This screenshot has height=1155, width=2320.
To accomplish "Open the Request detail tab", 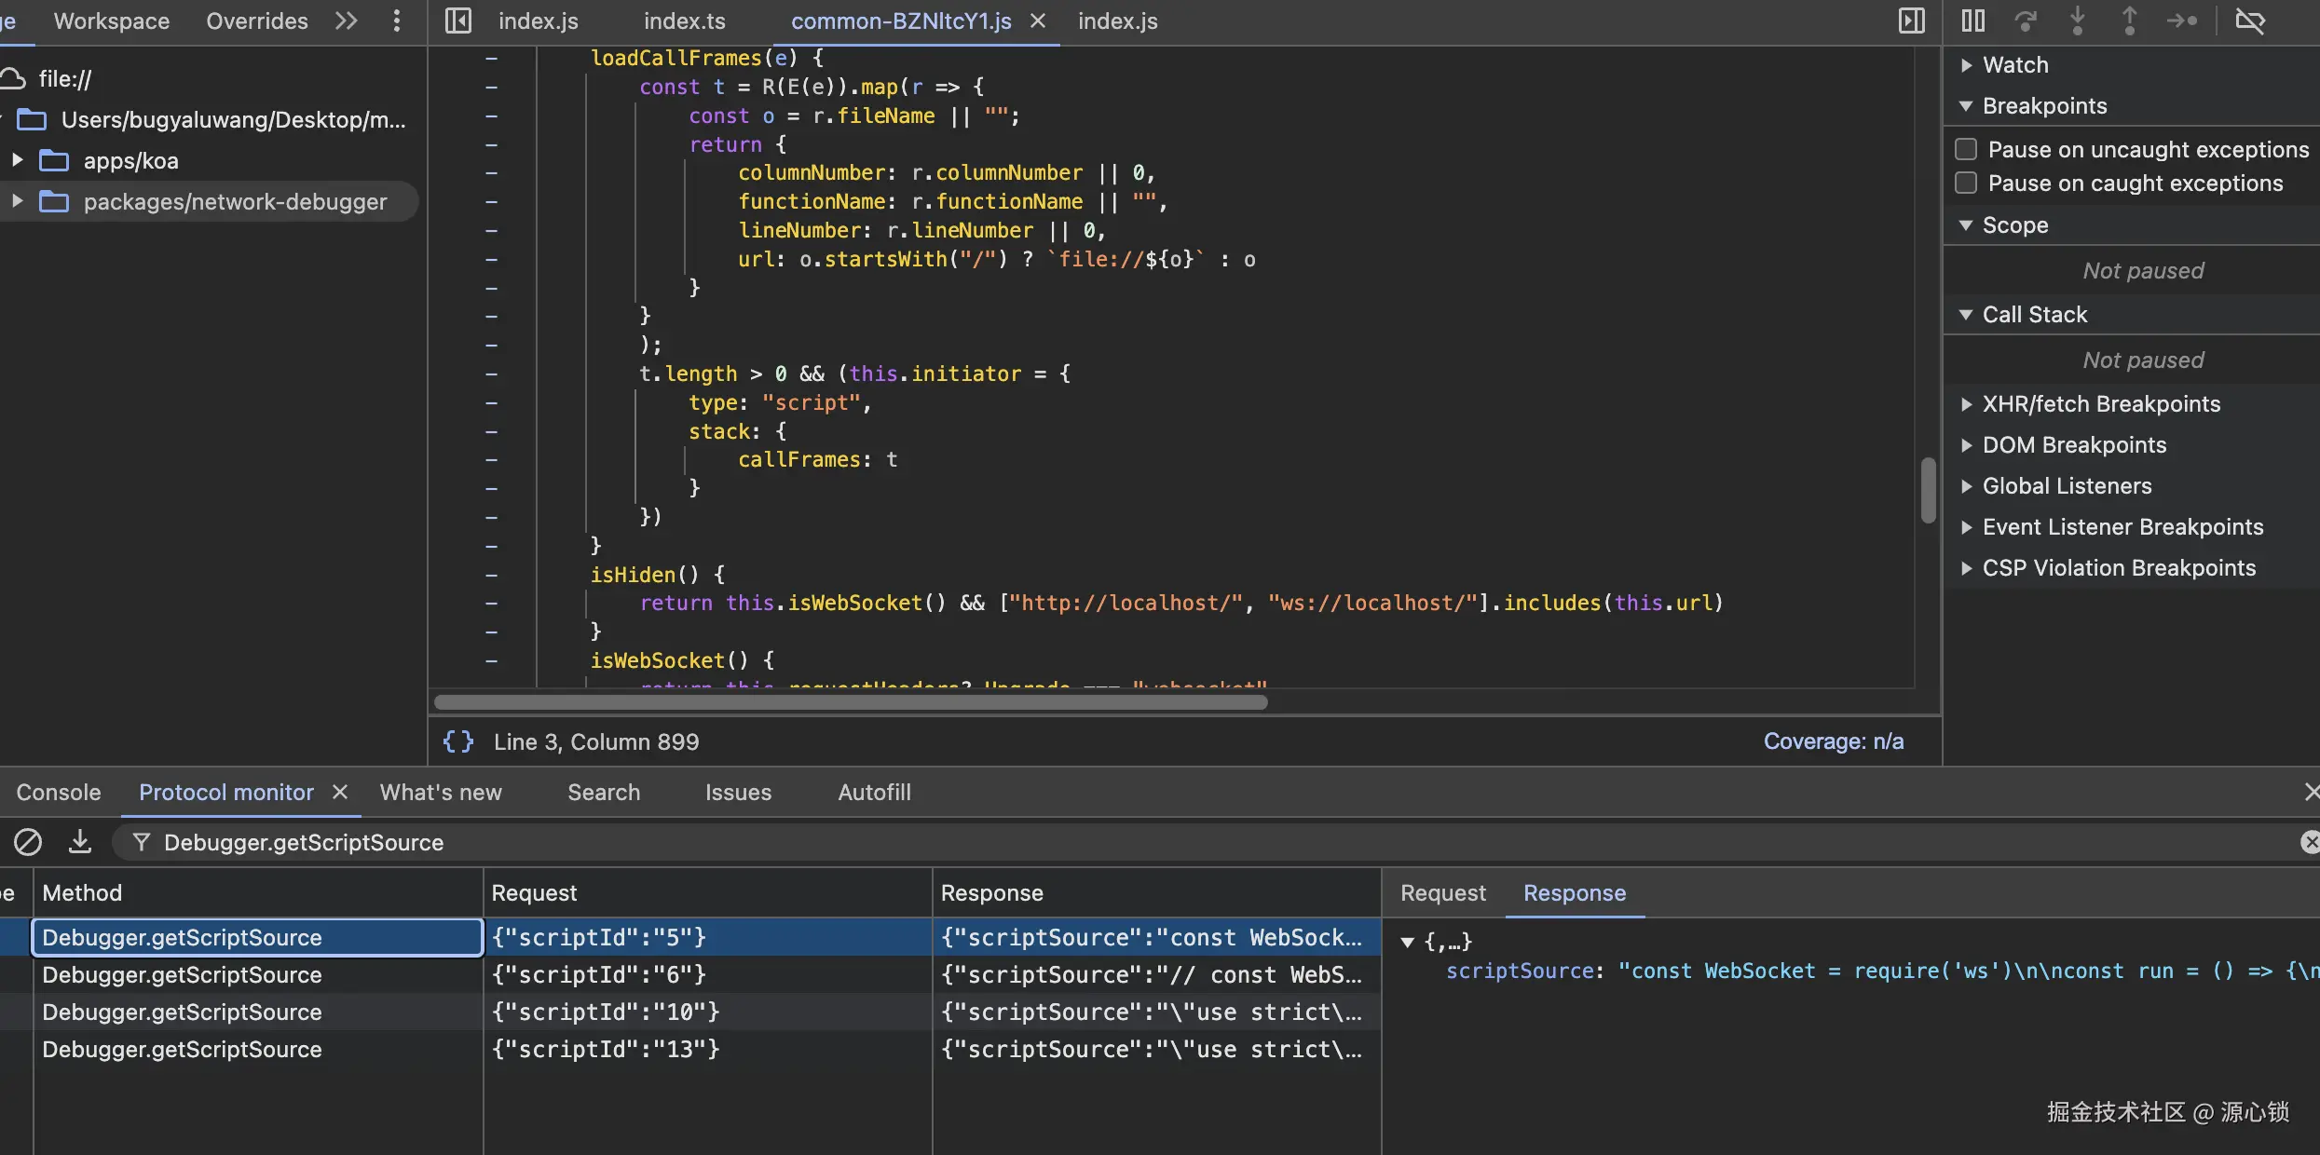I will click(1442, 892).
